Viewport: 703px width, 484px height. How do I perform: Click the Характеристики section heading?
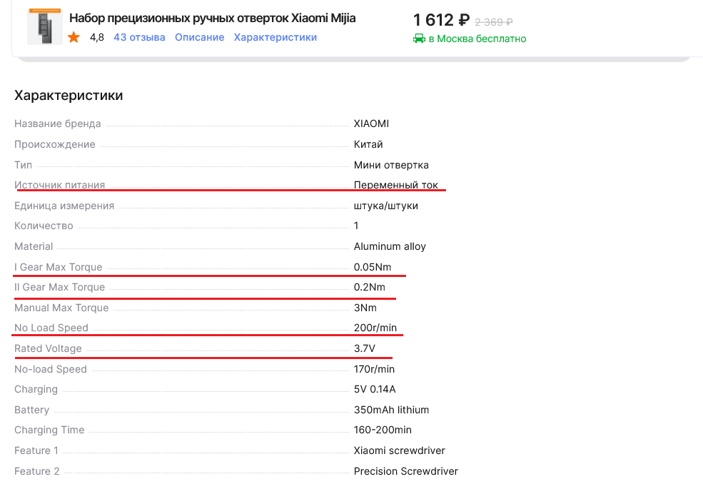(x=69, y=95)
